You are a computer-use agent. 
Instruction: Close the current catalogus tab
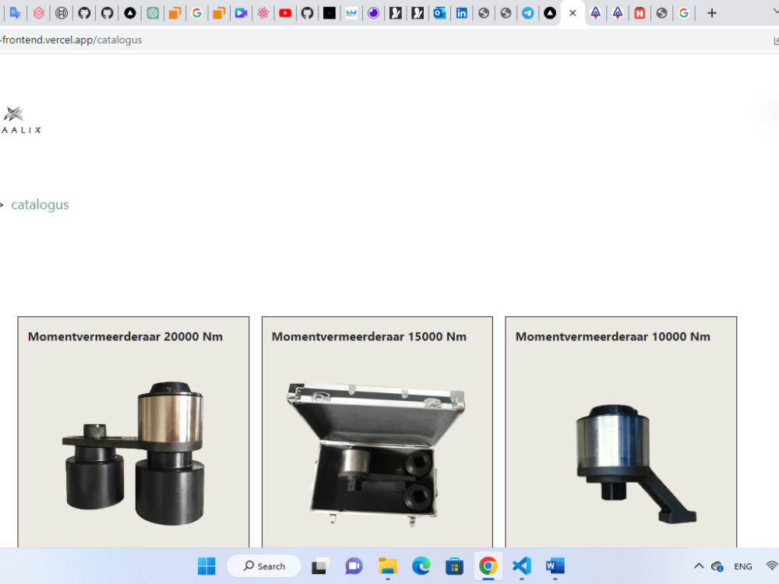[x=573, y=13]
